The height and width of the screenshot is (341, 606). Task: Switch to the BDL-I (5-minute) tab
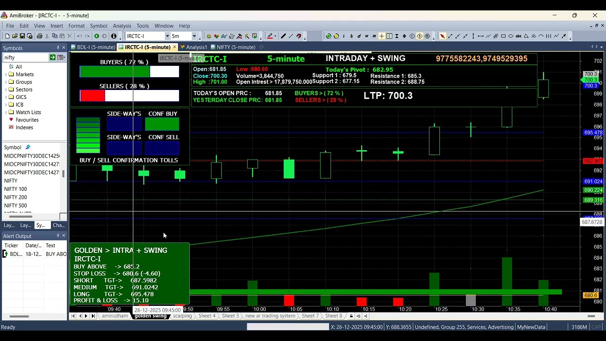point(93,47)
